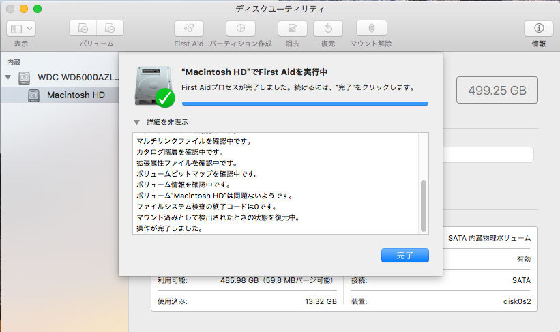Click the First Aid log scrollbar
560x332 pixels.
click(x=424, y=206)
